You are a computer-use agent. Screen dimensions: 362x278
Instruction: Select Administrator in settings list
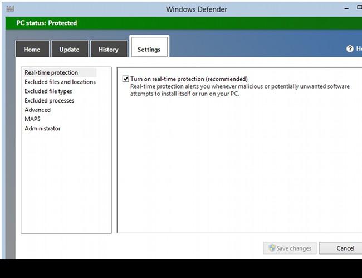[x=42, y=128]
